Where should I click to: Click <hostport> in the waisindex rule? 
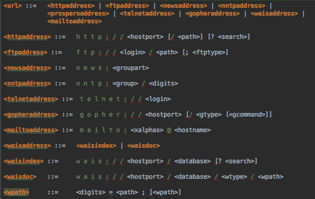[145, 161]
